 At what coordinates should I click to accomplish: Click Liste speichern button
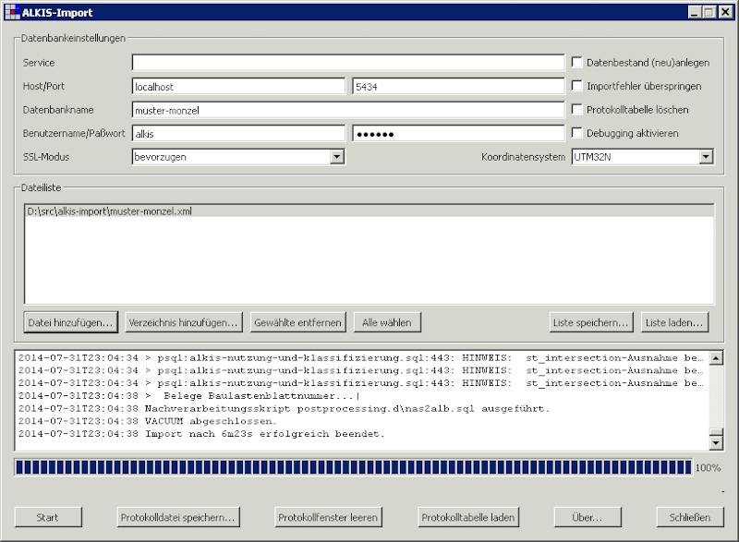pos(591,322)
